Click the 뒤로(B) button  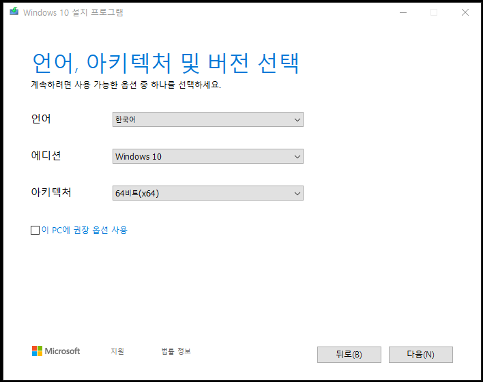(x=349, y=355)
